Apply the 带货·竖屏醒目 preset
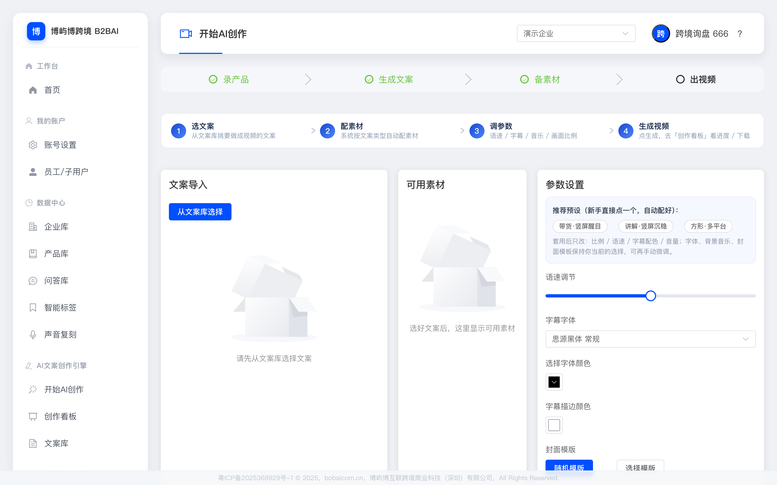Image resolution: width=777 pixels, height=485 pixels. (580, 226)
